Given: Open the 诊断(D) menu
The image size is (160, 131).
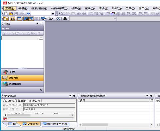Looking at the screenshot, I should 117,8.
